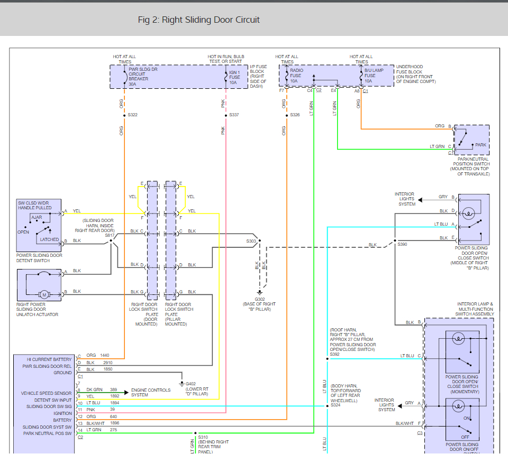
Task: Click wire circuit number 1892
Action: click(115, 396)
